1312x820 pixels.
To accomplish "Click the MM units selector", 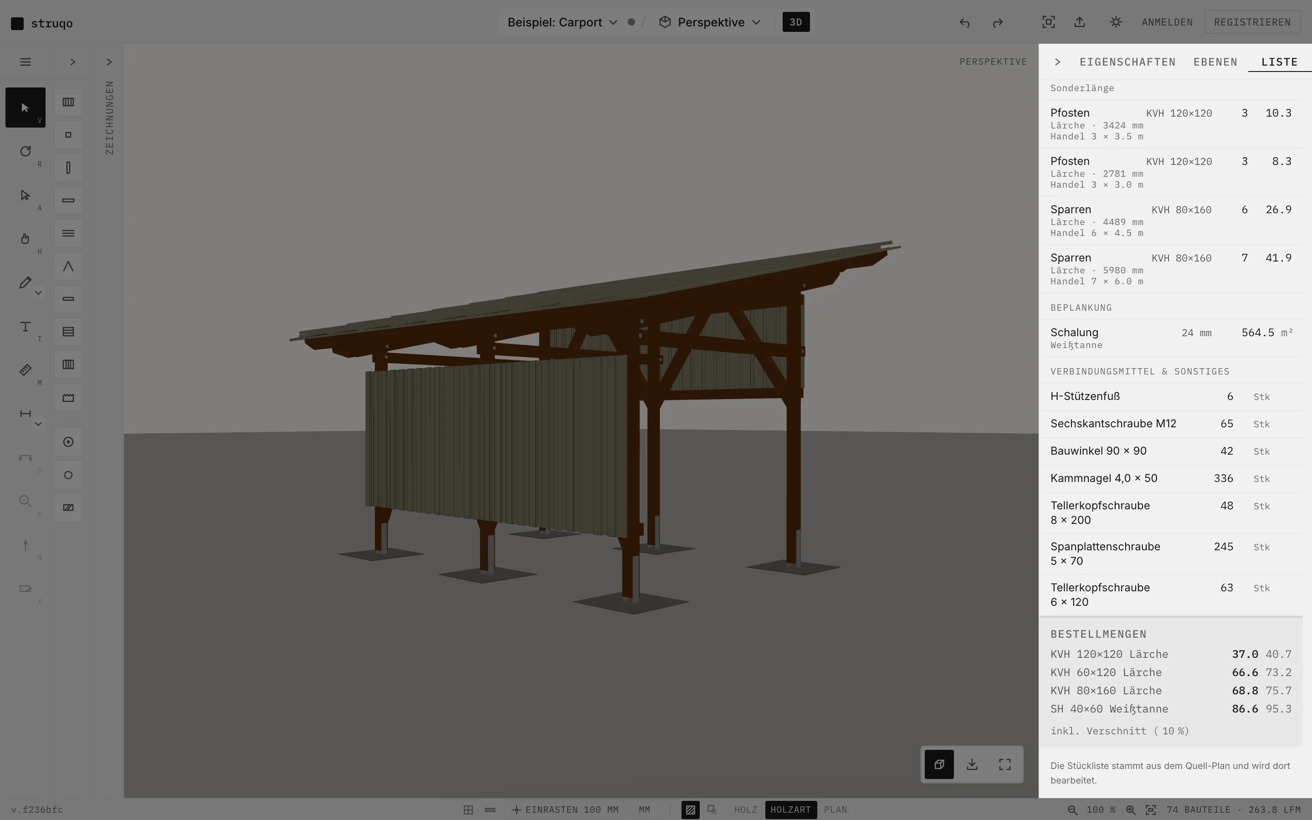I will tap(644, 810).
